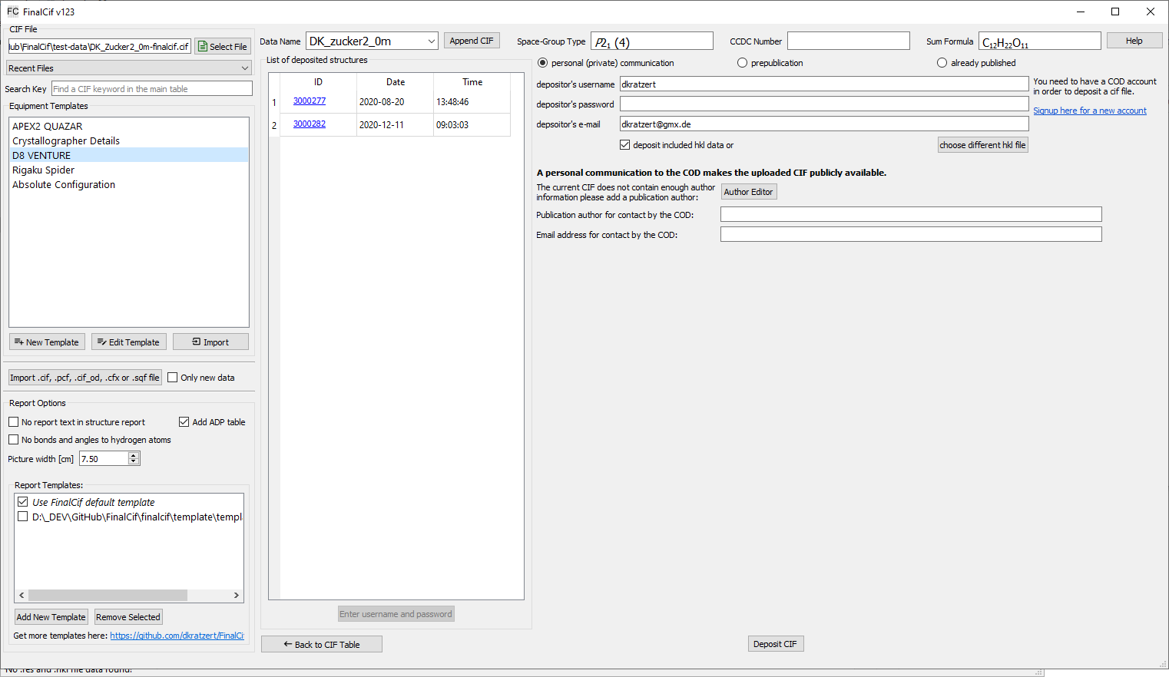Viewport: 1169px width, 677px height.
Task: Click the Deposit CIF button
Action: pyautogui.click(x=775, y=644)
